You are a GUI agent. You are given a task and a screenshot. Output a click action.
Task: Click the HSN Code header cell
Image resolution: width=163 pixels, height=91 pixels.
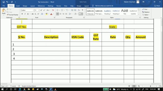point(80,37)
